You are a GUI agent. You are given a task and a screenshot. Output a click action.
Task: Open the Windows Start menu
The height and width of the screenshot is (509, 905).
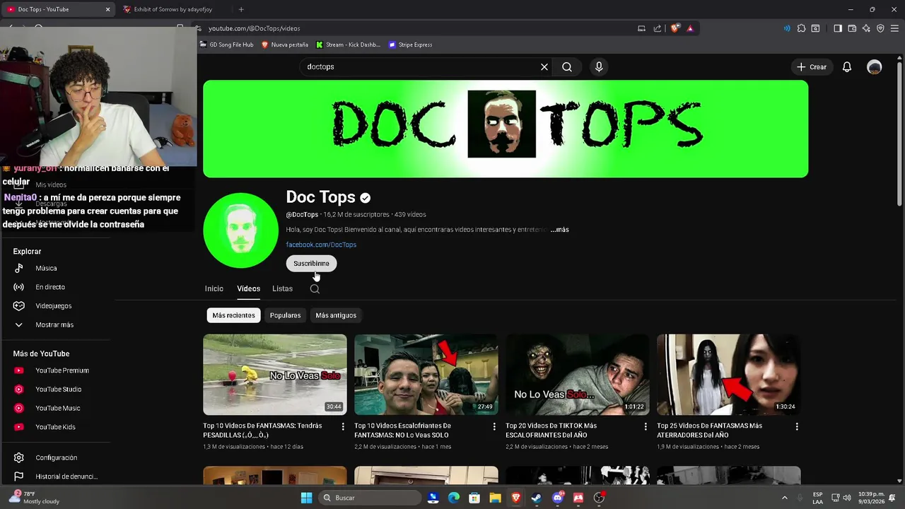click(306, 498)
